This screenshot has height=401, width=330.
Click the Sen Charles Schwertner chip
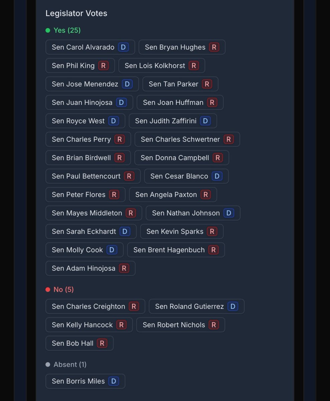point(187,139)
